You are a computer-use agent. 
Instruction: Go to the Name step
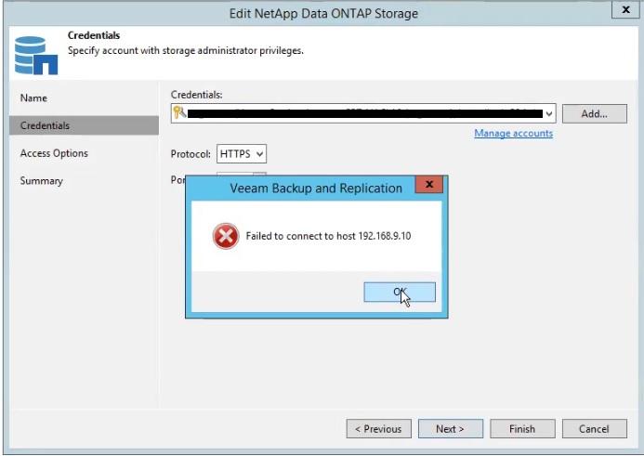33,98
